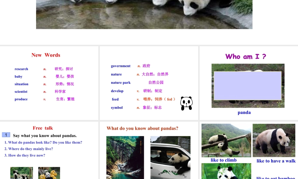298x179 pixels.
Task: Click the lavender rectangle covering the panda
Action: click(x=248, y=86)
